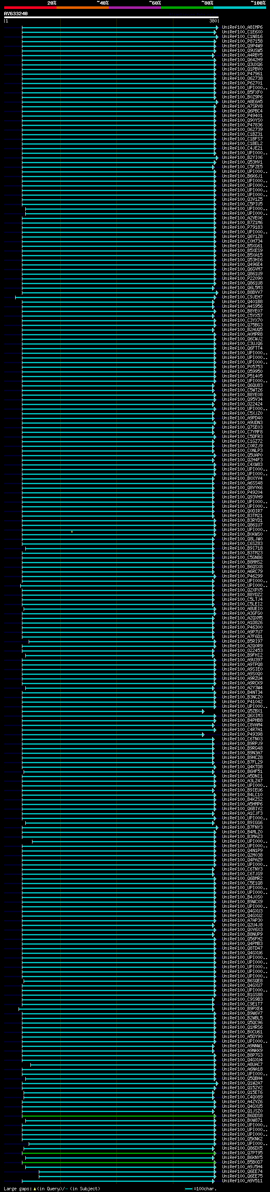The height and width of the screenshot is (1192, 270).
Task: Select the UniRef100_P87158 label
Action: click(x=242, y=41)
